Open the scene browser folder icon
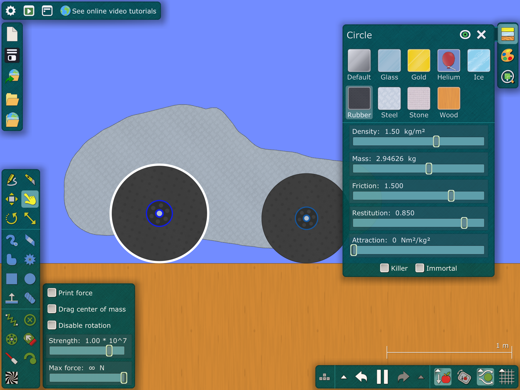 (x=12, y=99)
